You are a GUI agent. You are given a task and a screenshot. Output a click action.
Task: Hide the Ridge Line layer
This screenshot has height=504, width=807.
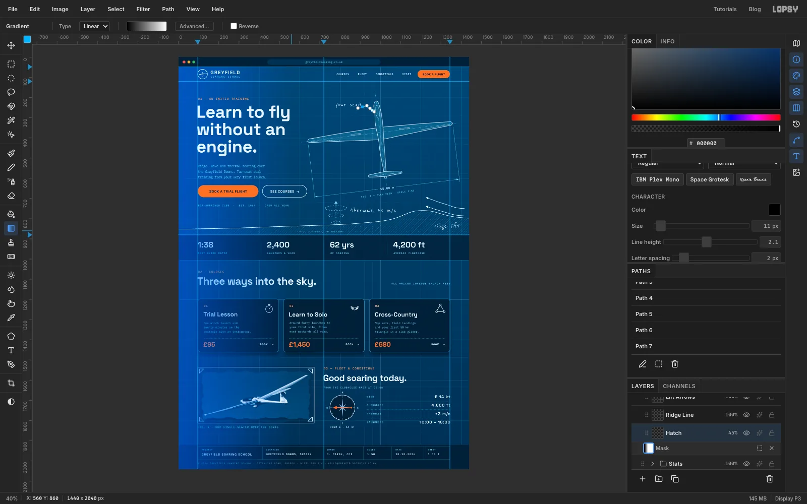746,415
